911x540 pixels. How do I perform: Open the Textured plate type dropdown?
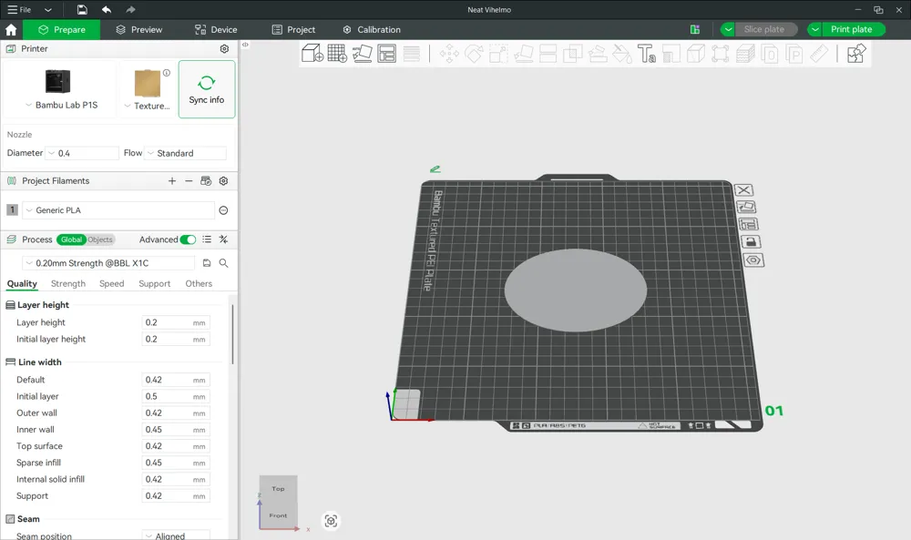[x=148, y=106]
